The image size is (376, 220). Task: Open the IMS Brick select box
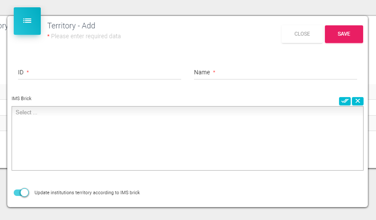[x=187, y=142]
